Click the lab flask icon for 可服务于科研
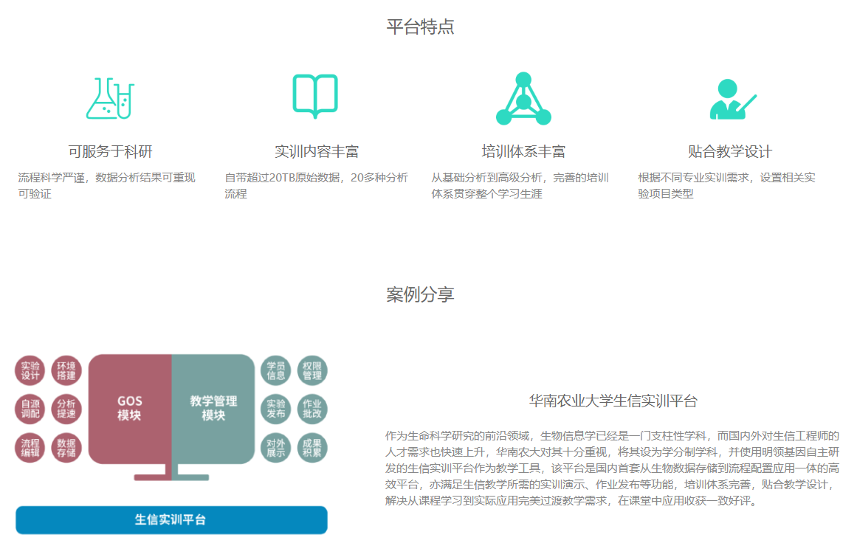 click(x=111, y=98)
